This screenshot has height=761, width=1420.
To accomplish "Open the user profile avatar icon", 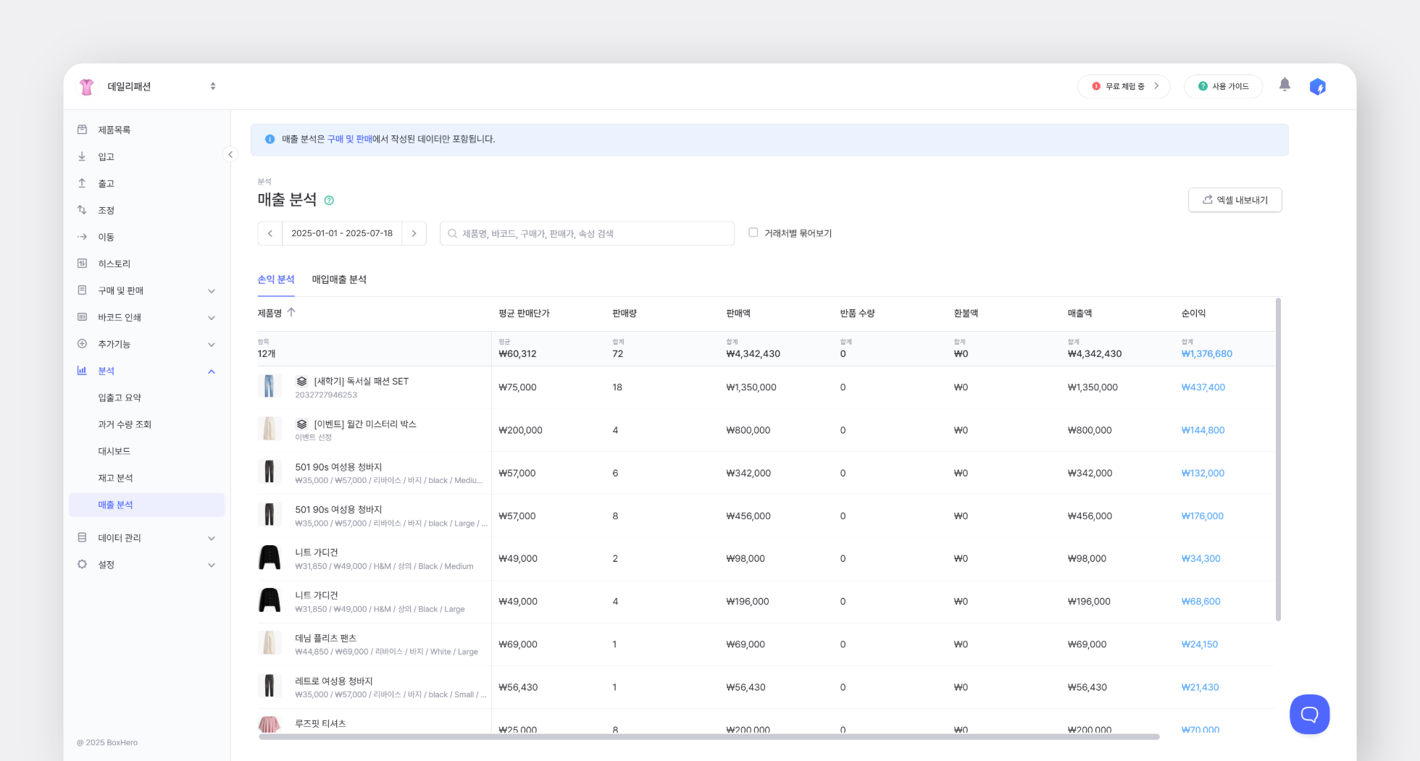I will (1317, 87).
